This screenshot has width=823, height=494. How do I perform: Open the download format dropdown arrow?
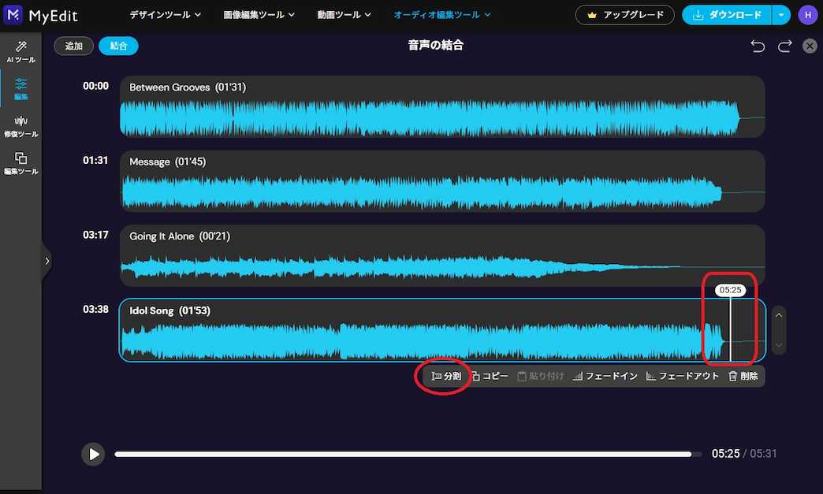[x=780, y=14]
